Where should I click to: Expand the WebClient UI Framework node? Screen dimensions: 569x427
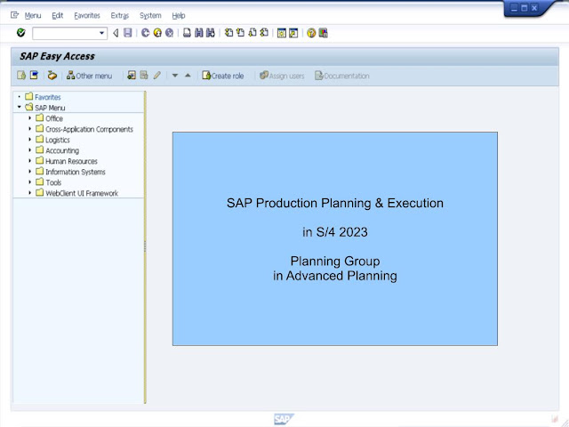(29, 193)
